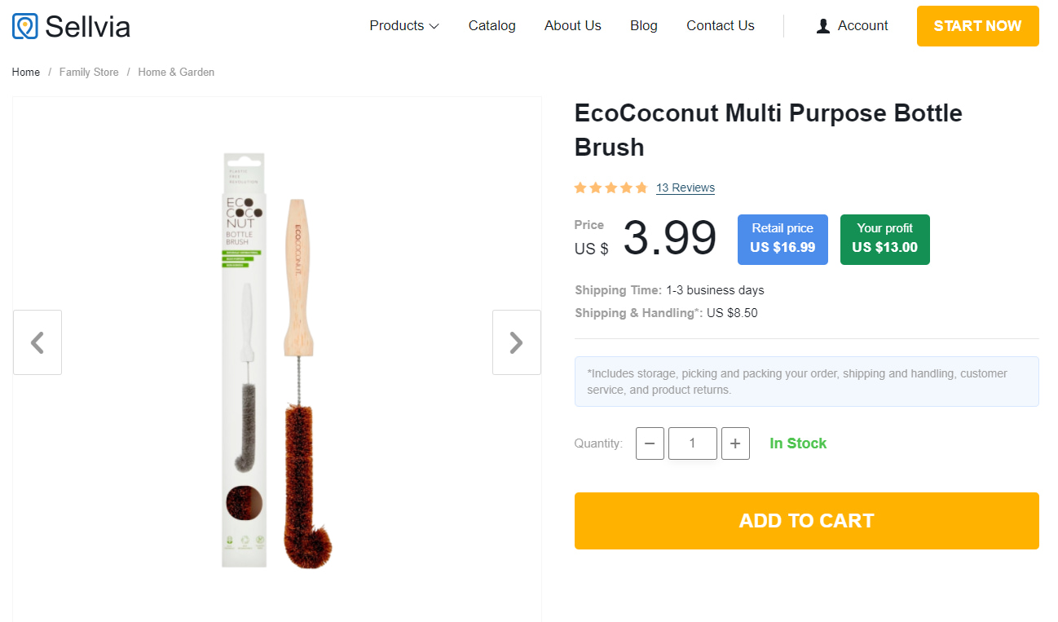Go to Home via breadcrumb

pos(26,73)
